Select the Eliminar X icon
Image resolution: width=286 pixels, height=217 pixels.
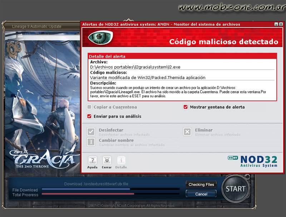tap(187, 132)
